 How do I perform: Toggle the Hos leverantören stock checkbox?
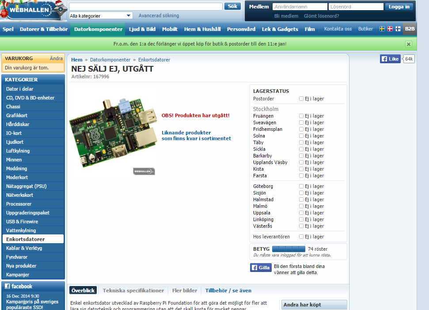tap(301, 237)
